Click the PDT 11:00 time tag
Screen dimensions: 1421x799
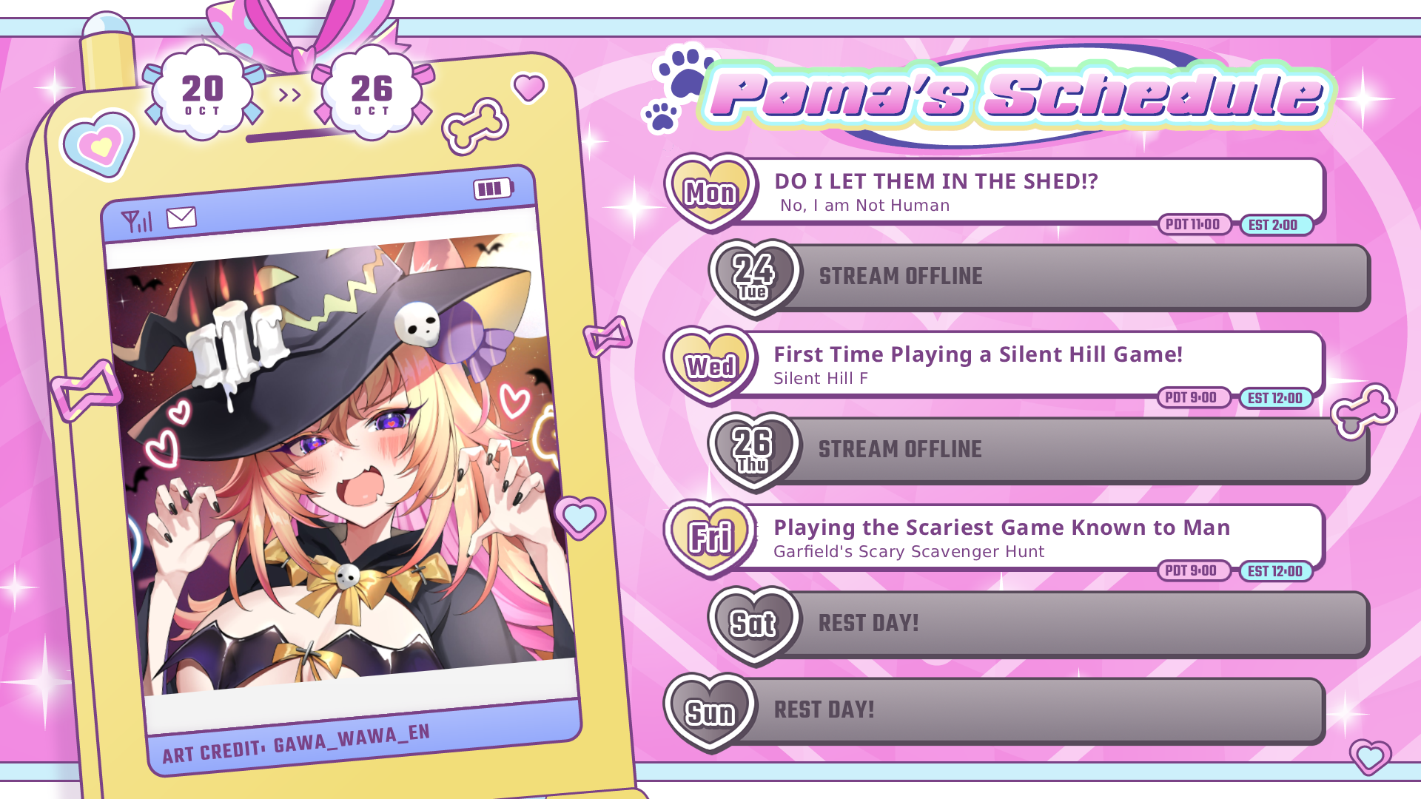pyautogui.click(x=1194, y=224)
